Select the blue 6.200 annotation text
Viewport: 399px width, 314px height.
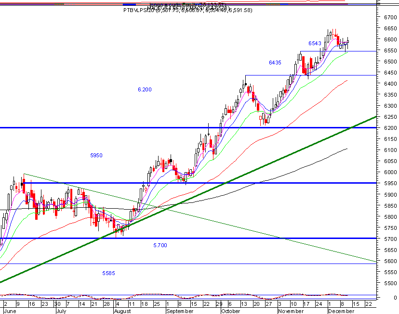pyautogui.click(x=145, y=89)
